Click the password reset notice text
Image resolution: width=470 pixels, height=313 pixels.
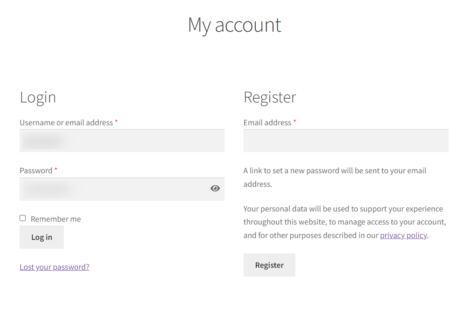click(x=334, y=177)
